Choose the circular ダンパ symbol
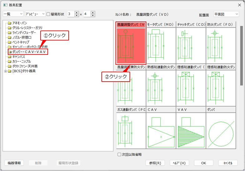 click(220, 131)
